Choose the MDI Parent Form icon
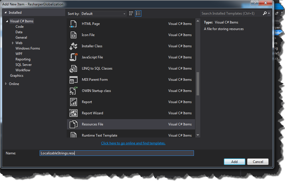 tap(74, 80)
